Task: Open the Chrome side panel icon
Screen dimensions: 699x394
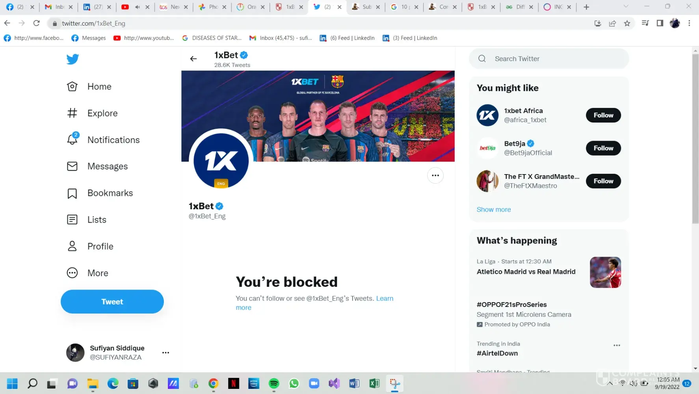Action: click(x=660, y=23)
